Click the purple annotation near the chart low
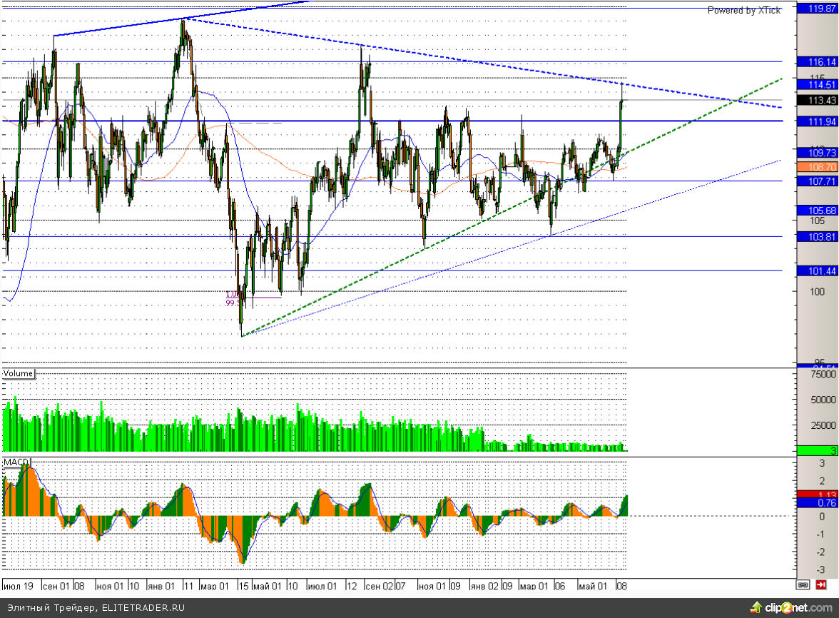 (233, 298)
